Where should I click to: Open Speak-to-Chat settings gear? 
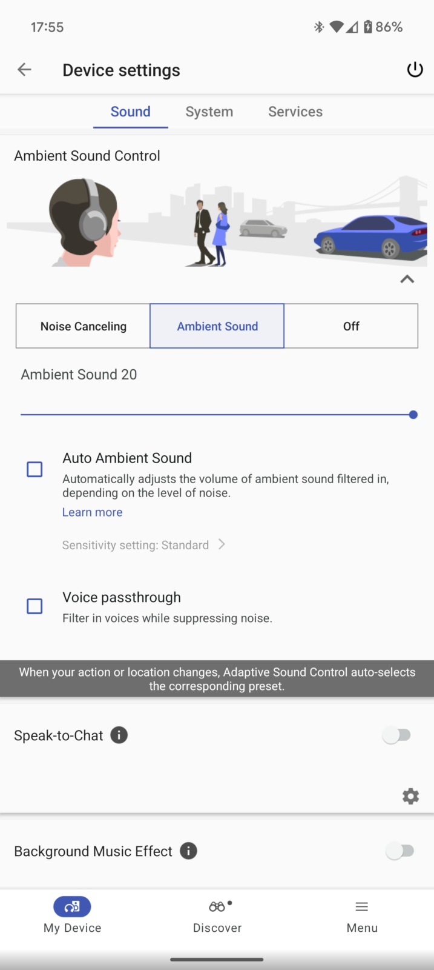click(410, 796)
